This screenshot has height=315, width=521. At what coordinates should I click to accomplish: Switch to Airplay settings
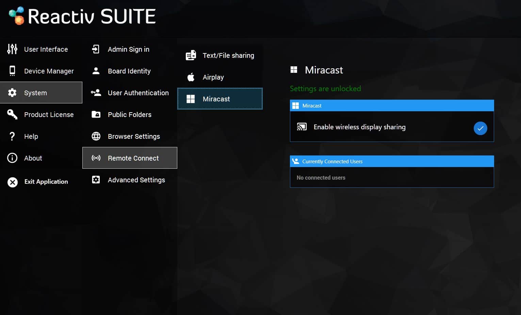[220, 77]
